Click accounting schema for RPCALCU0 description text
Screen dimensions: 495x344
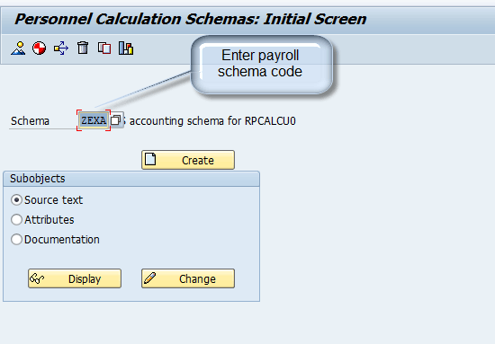pyautogui.click(x=212, y=121)
